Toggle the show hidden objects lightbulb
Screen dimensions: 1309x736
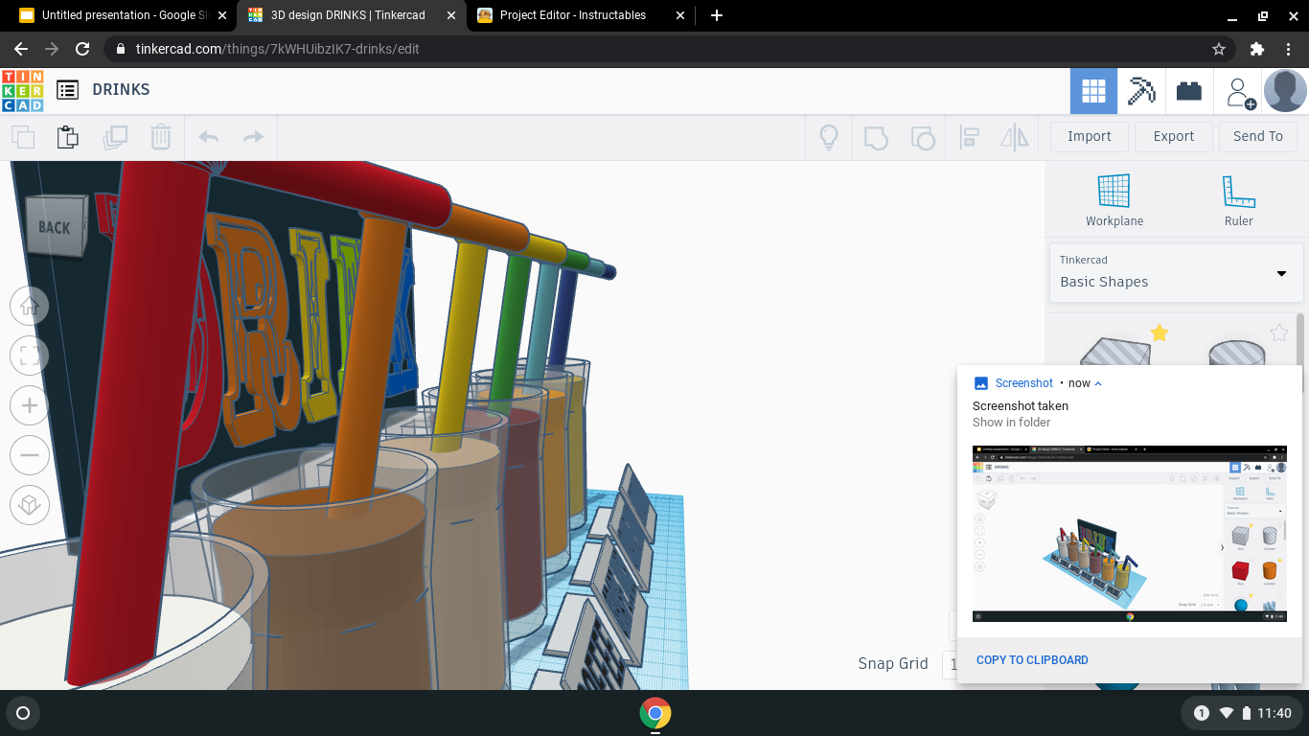point(828,137)
